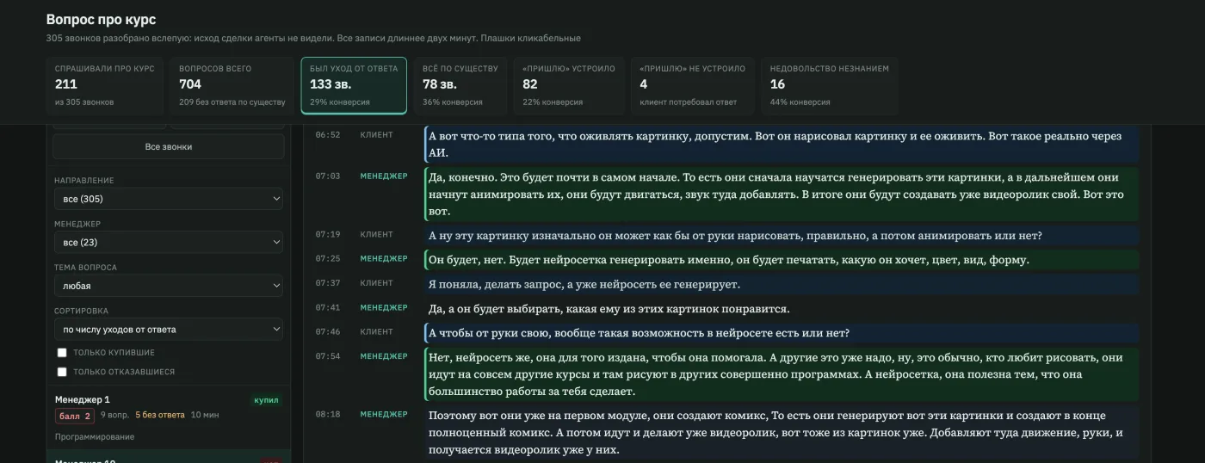Select manager reply «Он будет, нет. Будет нейросетка генерировать»
The image size is (1205, 463).
[782, 260]
